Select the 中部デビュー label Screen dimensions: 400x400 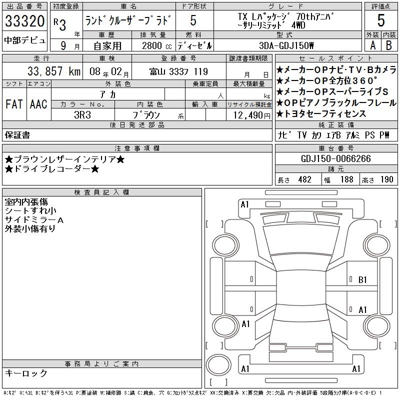coord(24,40)
